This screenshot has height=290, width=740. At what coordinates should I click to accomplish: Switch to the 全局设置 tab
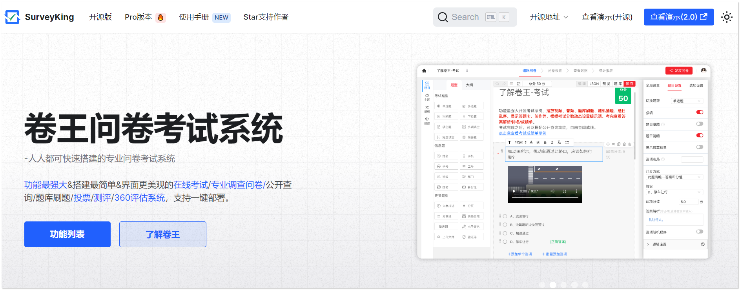[x=653, y=85]
